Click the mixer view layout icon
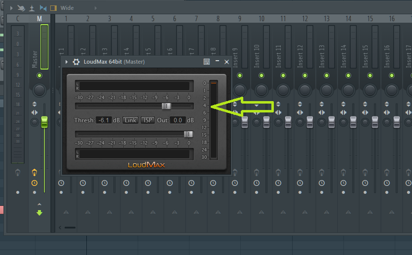 53,8
